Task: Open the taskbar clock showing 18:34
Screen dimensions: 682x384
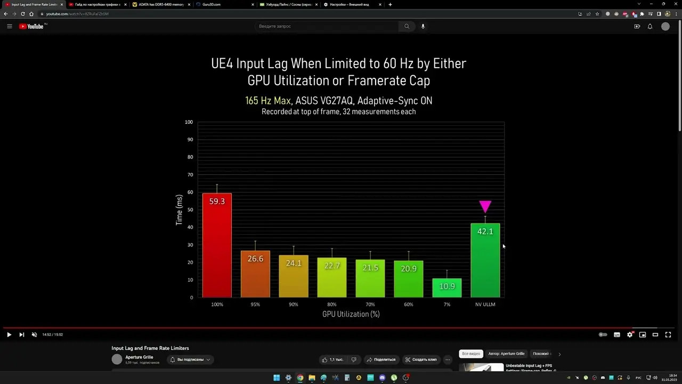Action: tap(669, 378)
